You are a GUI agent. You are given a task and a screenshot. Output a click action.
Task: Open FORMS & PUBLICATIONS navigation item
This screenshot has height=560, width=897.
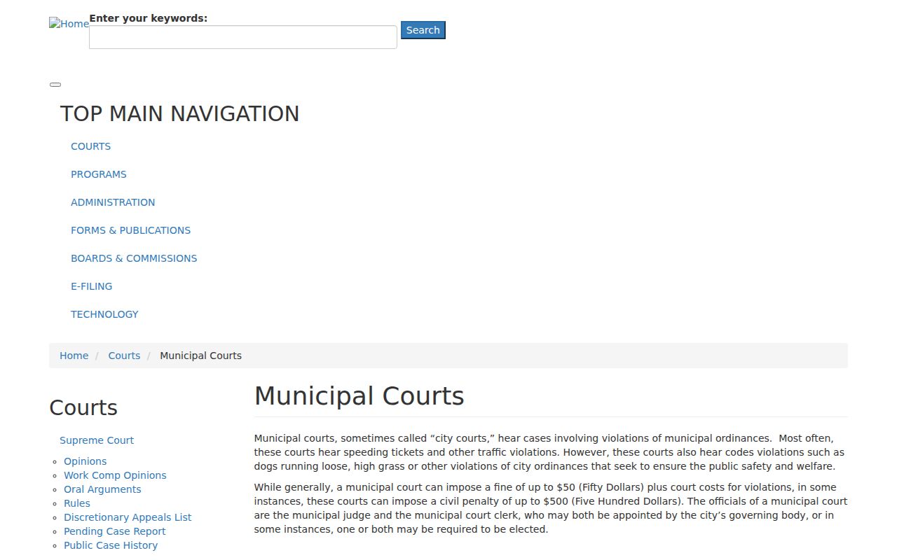[130, 230]
